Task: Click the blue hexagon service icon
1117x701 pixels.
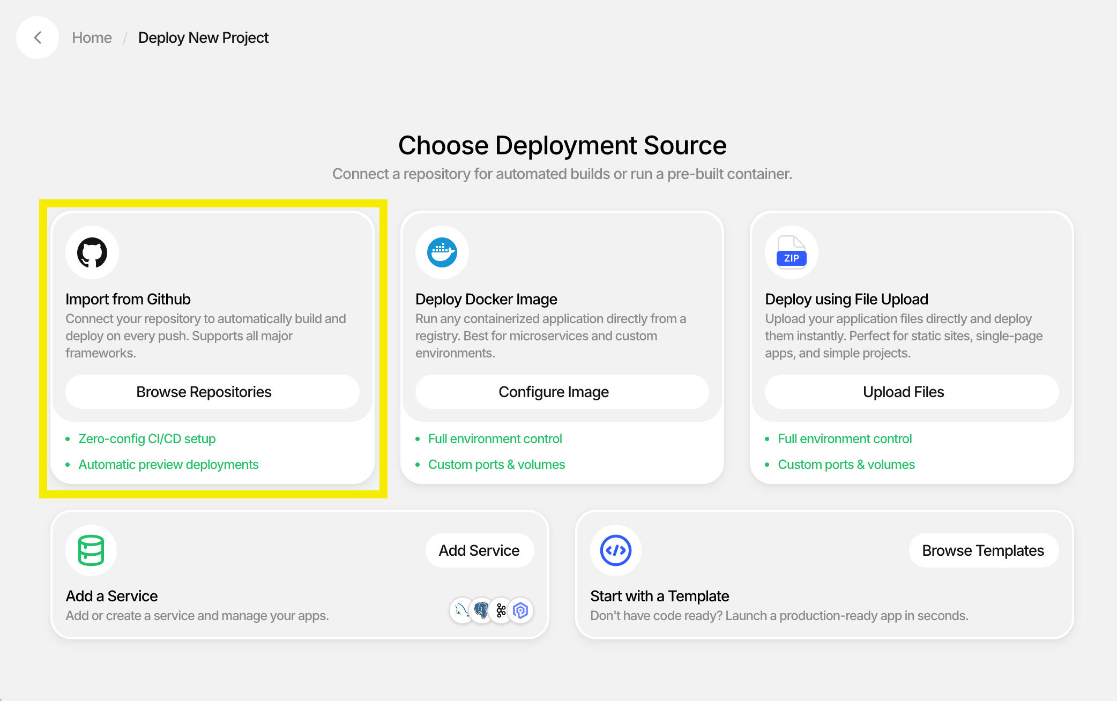Action: point(520,610)
